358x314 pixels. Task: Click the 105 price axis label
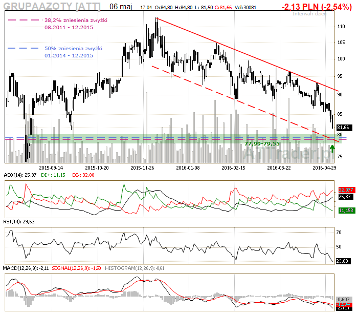pyautogui.click(x=341, y=43)
